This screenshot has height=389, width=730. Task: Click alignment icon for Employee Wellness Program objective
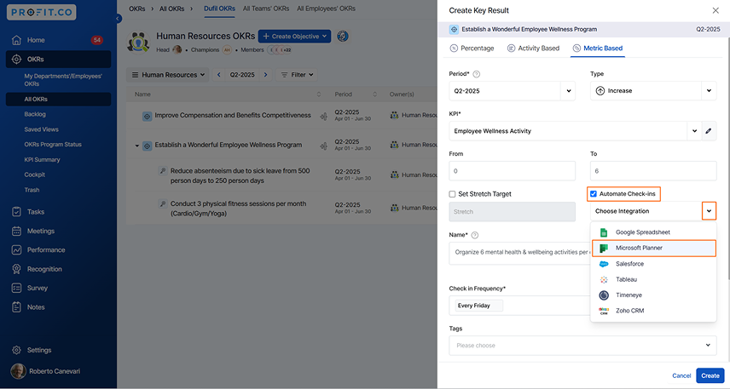click(323, 146)
